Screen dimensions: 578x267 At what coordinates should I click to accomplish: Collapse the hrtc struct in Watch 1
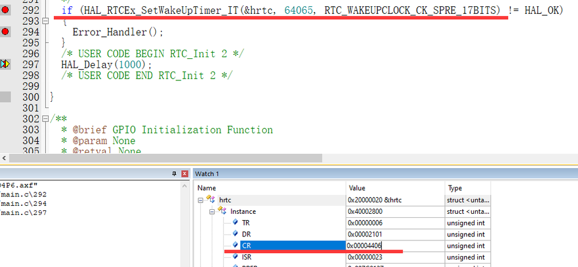point(201,200)
